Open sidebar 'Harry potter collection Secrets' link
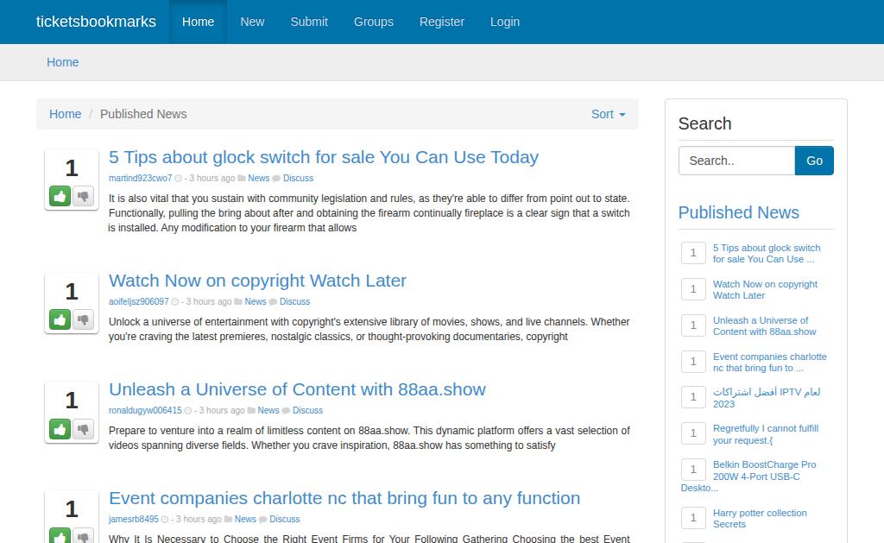The width and height of the screenshot is (884, 543). click(760, 518)
